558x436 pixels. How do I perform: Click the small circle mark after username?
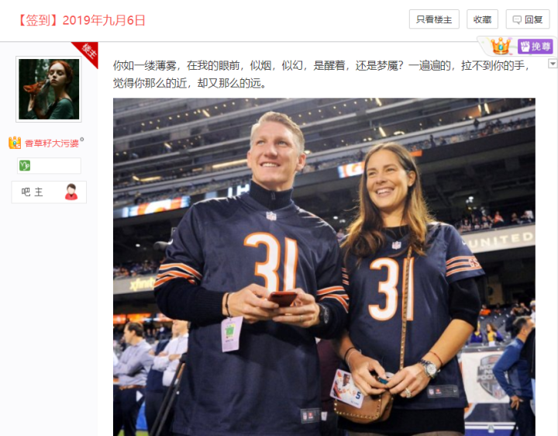click(82, 140)
